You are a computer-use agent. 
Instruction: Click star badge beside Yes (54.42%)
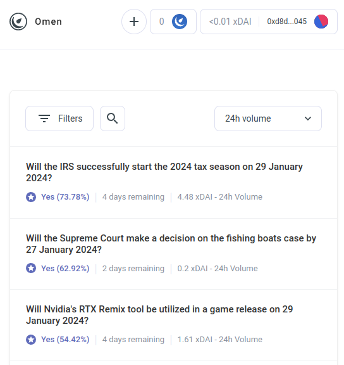(x=31, y=340)
